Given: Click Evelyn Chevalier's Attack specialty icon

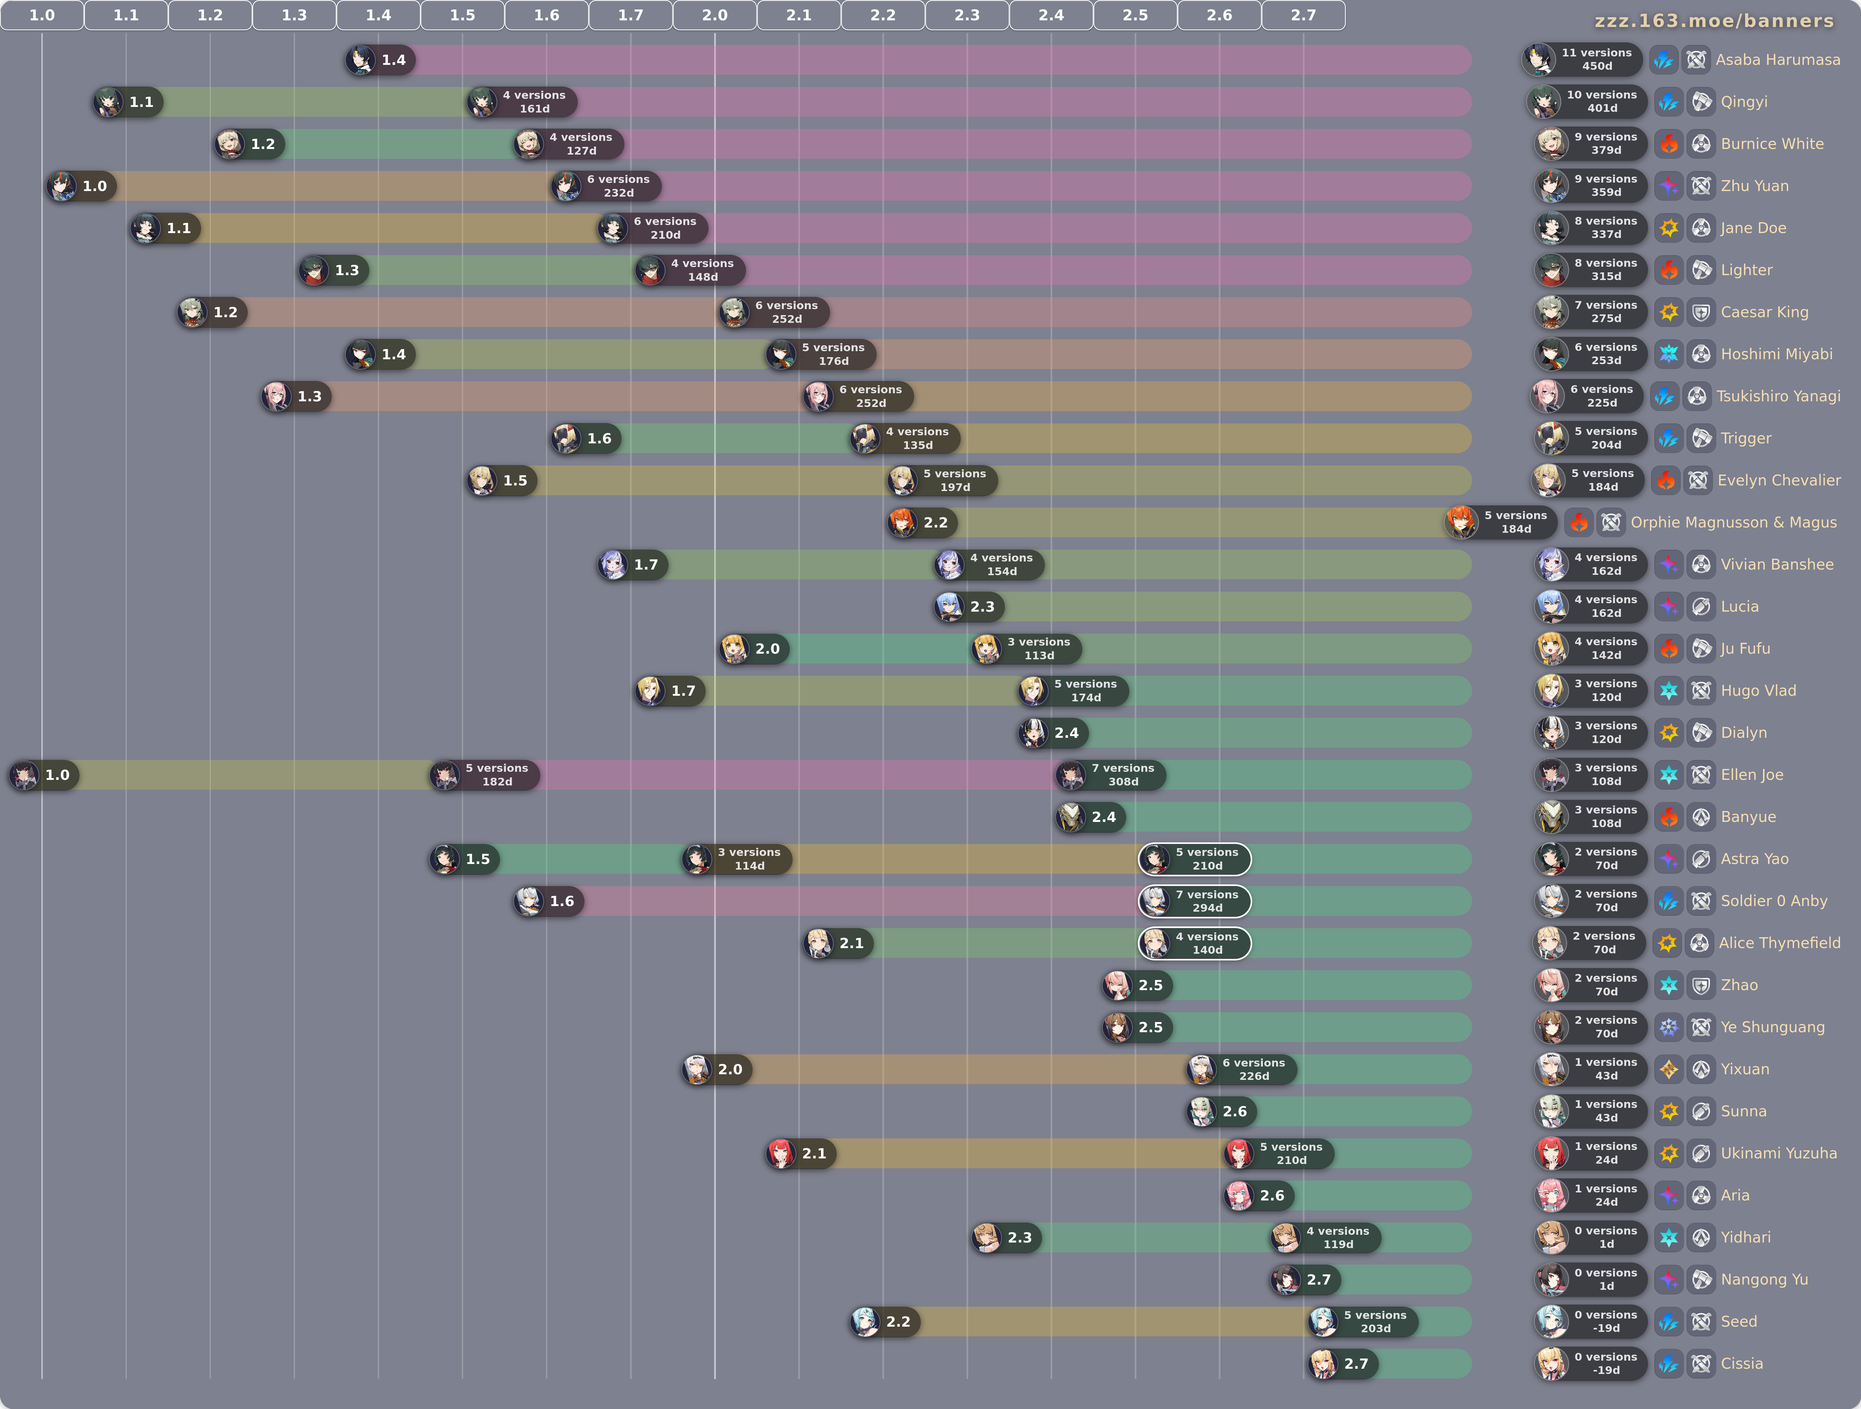Looking at the screenshot, I should [x=1698, y=481].
